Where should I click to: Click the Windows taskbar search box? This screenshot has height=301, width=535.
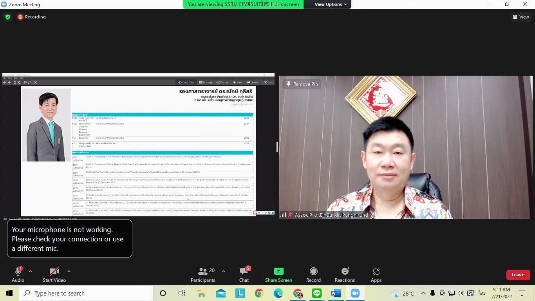pos(86,293)
